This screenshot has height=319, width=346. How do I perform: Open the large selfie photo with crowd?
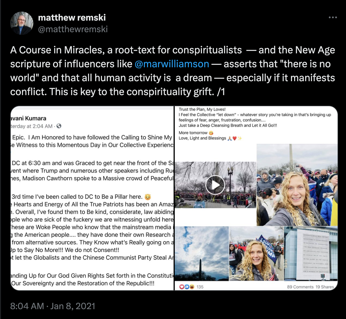tap(297, 185)
